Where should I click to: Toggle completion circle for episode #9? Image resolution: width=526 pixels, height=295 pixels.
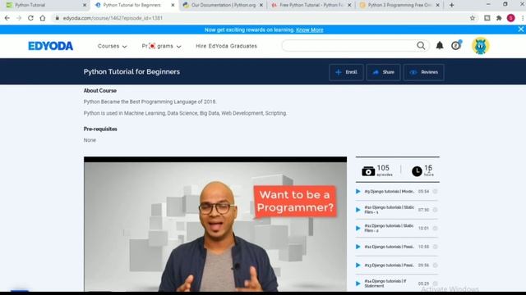point(435,191)
